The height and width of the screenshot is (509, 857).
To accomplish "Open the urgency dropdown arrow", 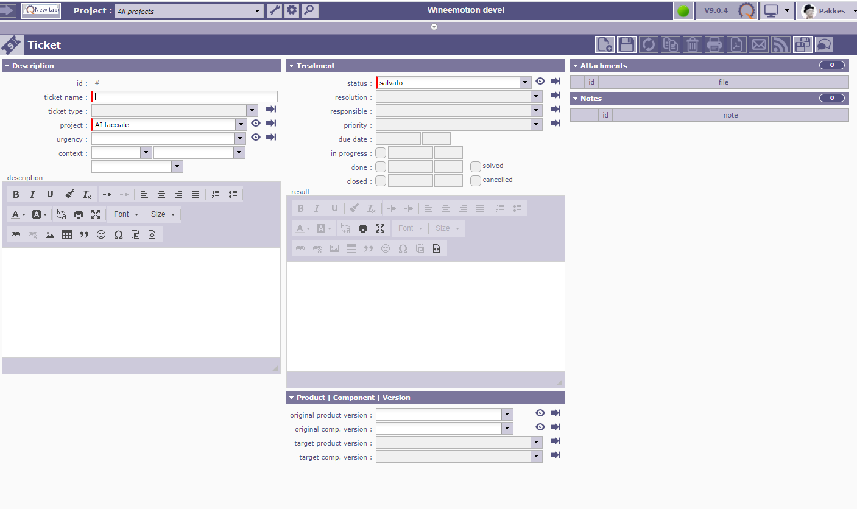I will 240,139.
